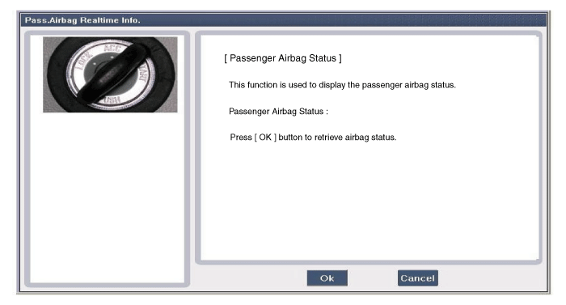Click the 'Passenger Airbag Status :' label
This screenshot has width=566, height=305.
(x=278, y=112)
